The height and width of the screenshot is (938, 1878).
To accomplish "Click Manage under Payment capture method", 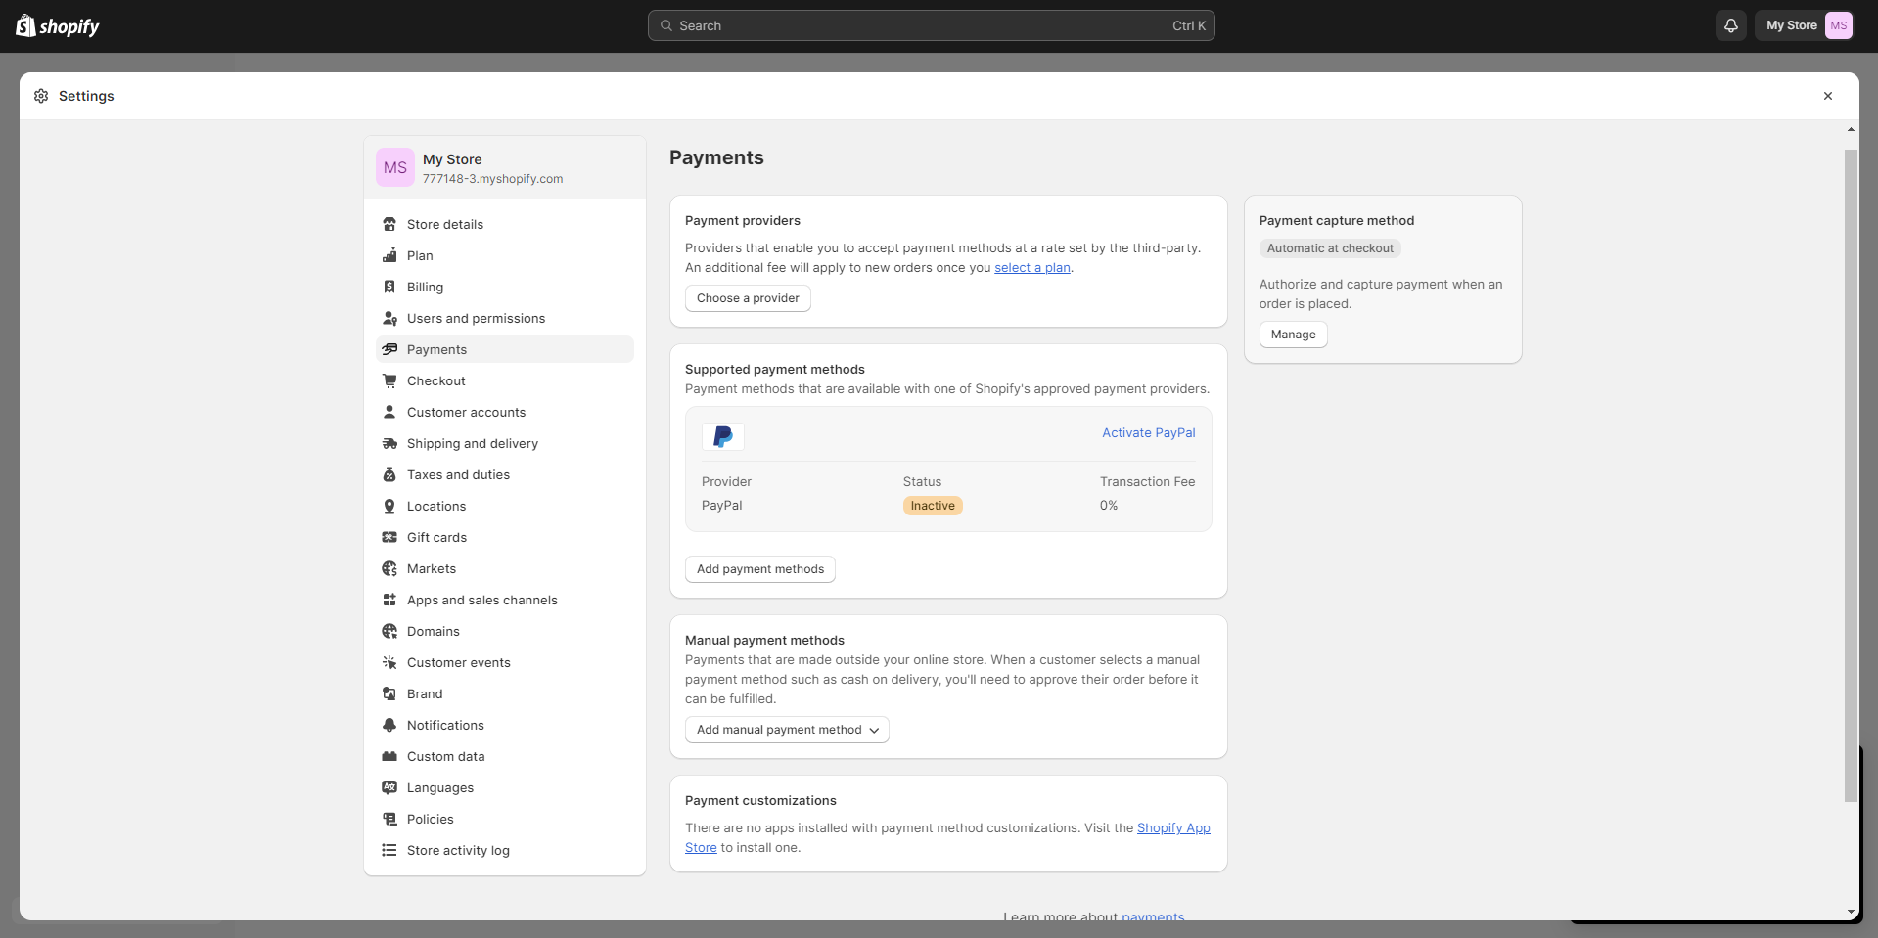I will point(1293,335).
